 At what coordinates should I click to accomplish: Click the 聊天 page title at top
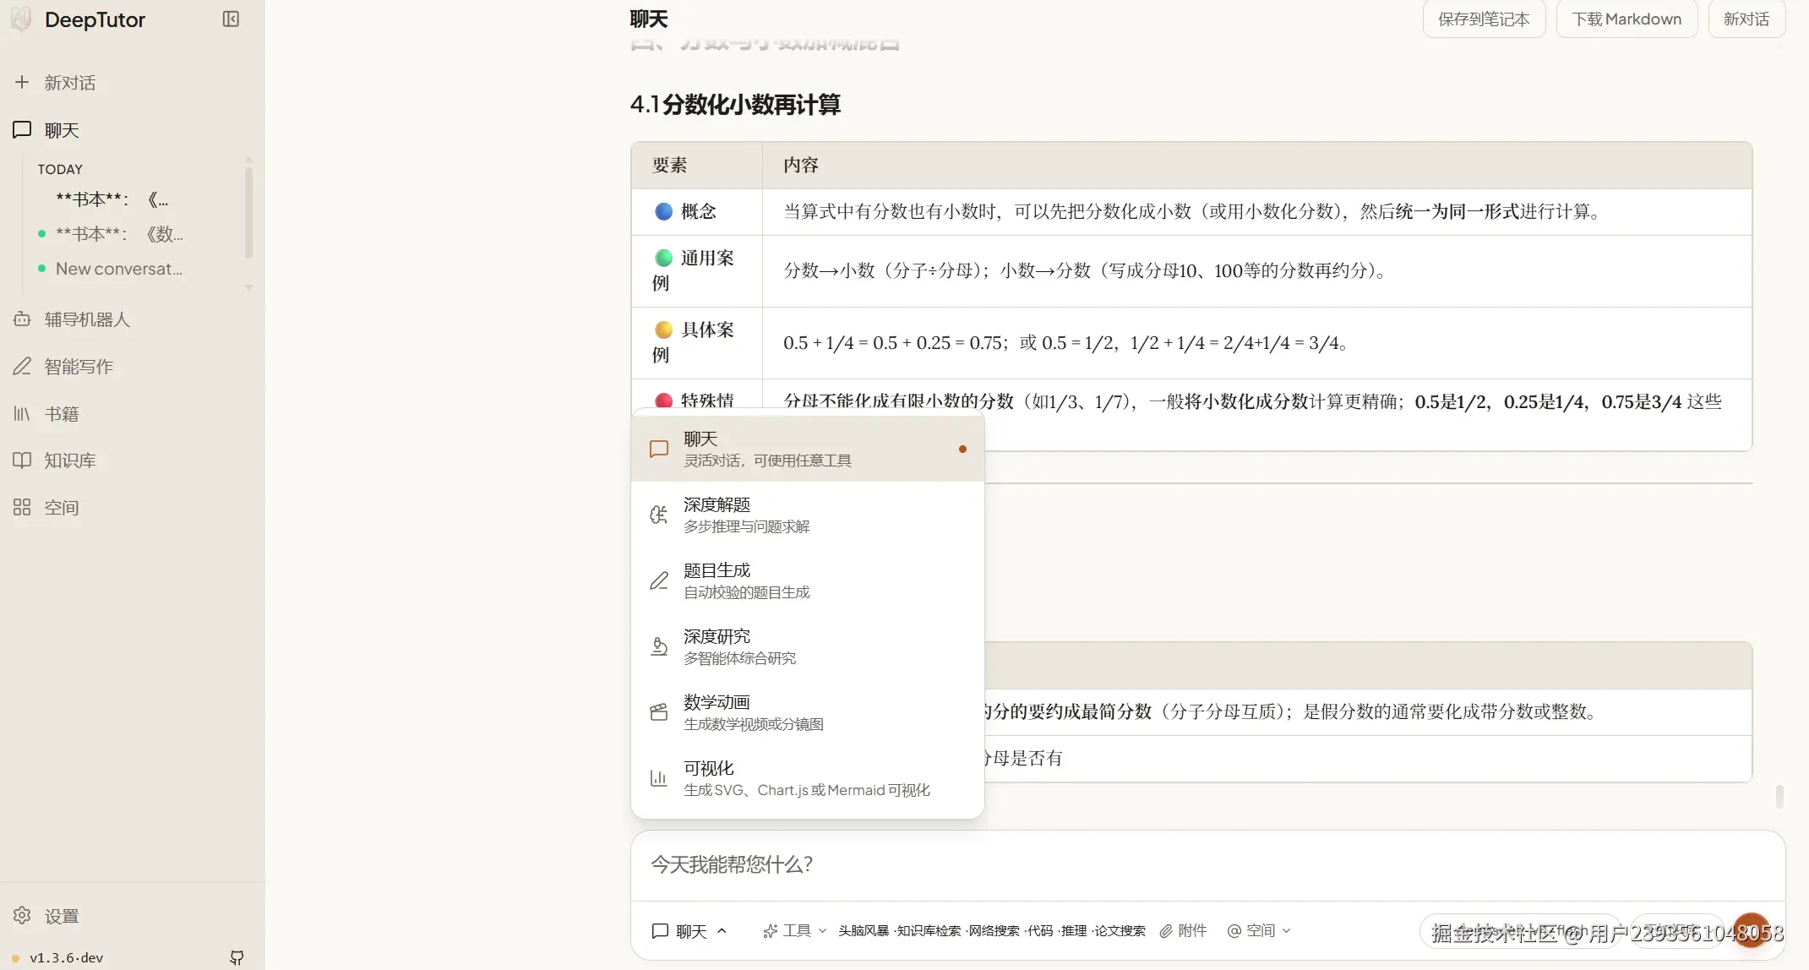[x=649, y=19]
